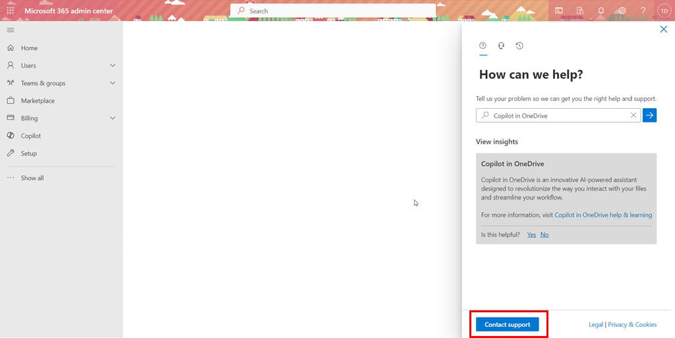Open the notifications bell icon
Viewport: 675px width, 338px height.
(x=601, y=11)
